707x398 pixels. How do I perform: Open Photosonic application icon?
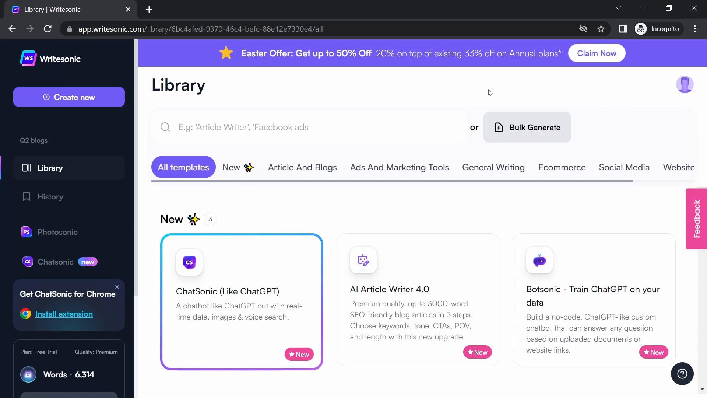(x=26, y=231)
